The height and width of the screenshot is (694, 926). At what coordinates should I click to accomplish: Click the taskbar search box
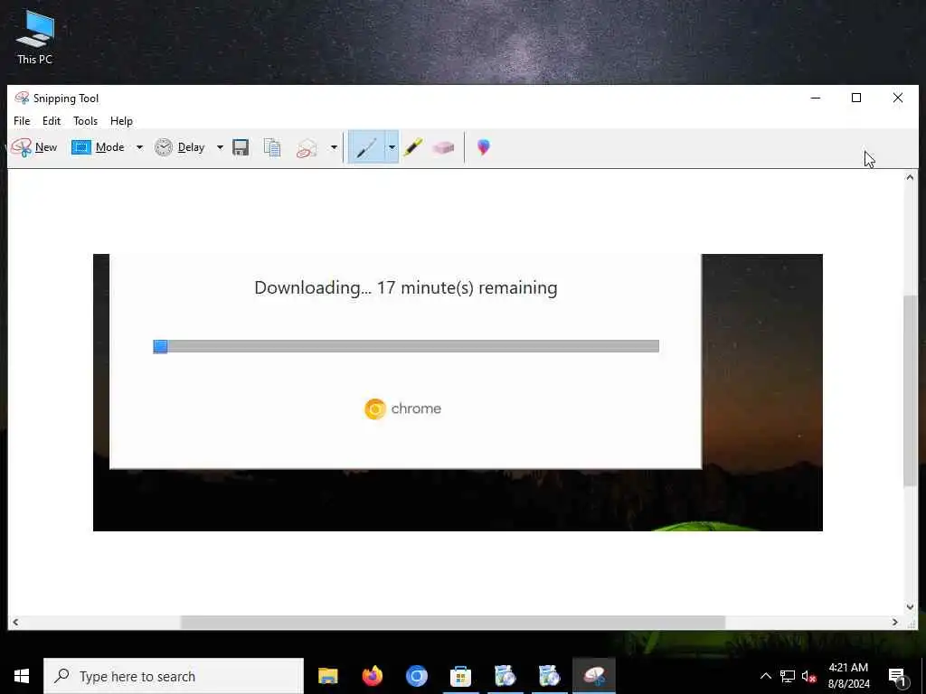coord(174,676)
